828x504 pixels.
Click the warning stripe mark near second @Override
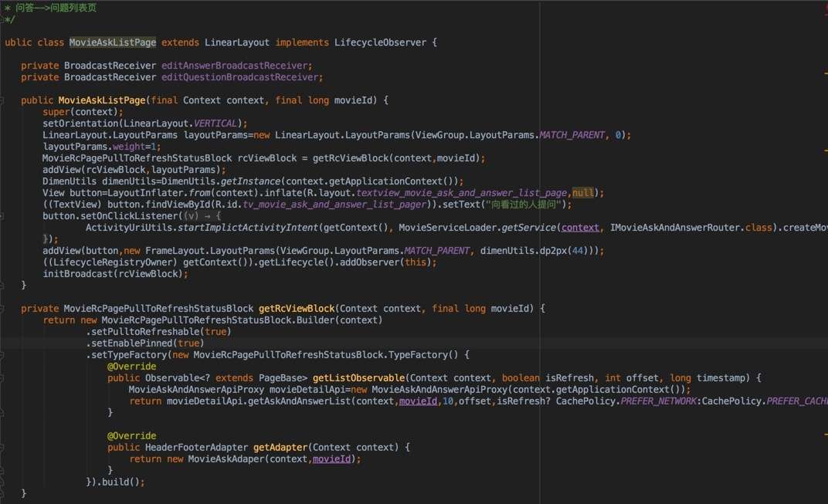click(x=826, y=435)
